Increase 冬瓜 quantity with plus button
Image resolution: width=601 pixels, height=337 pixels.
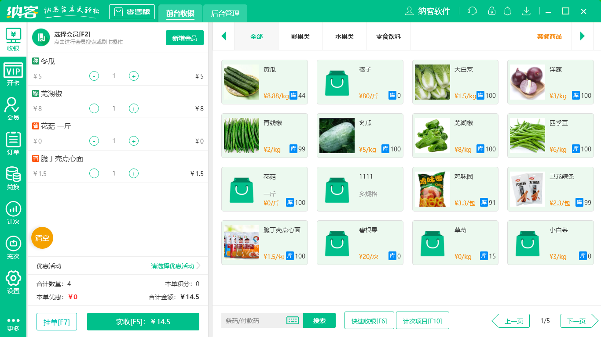tap(134, 76)
